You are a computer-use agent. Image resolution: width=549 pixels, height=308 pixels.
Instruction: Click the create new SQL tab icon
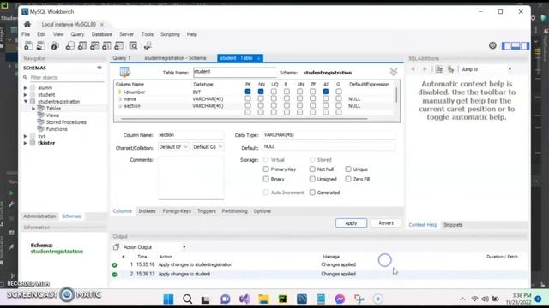(28, 45)
